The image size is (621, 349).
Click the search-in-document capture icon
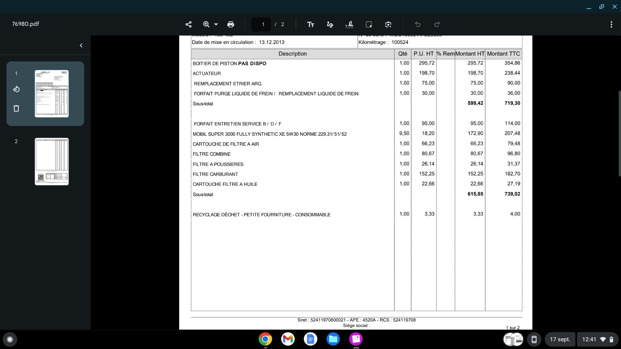(x=388, y=24)
